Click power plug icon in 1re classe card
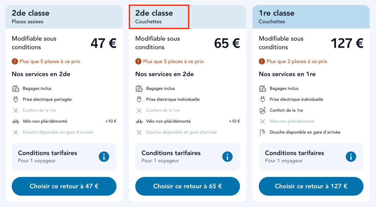This screenshot has width=376, height=207. pos(263,99)
